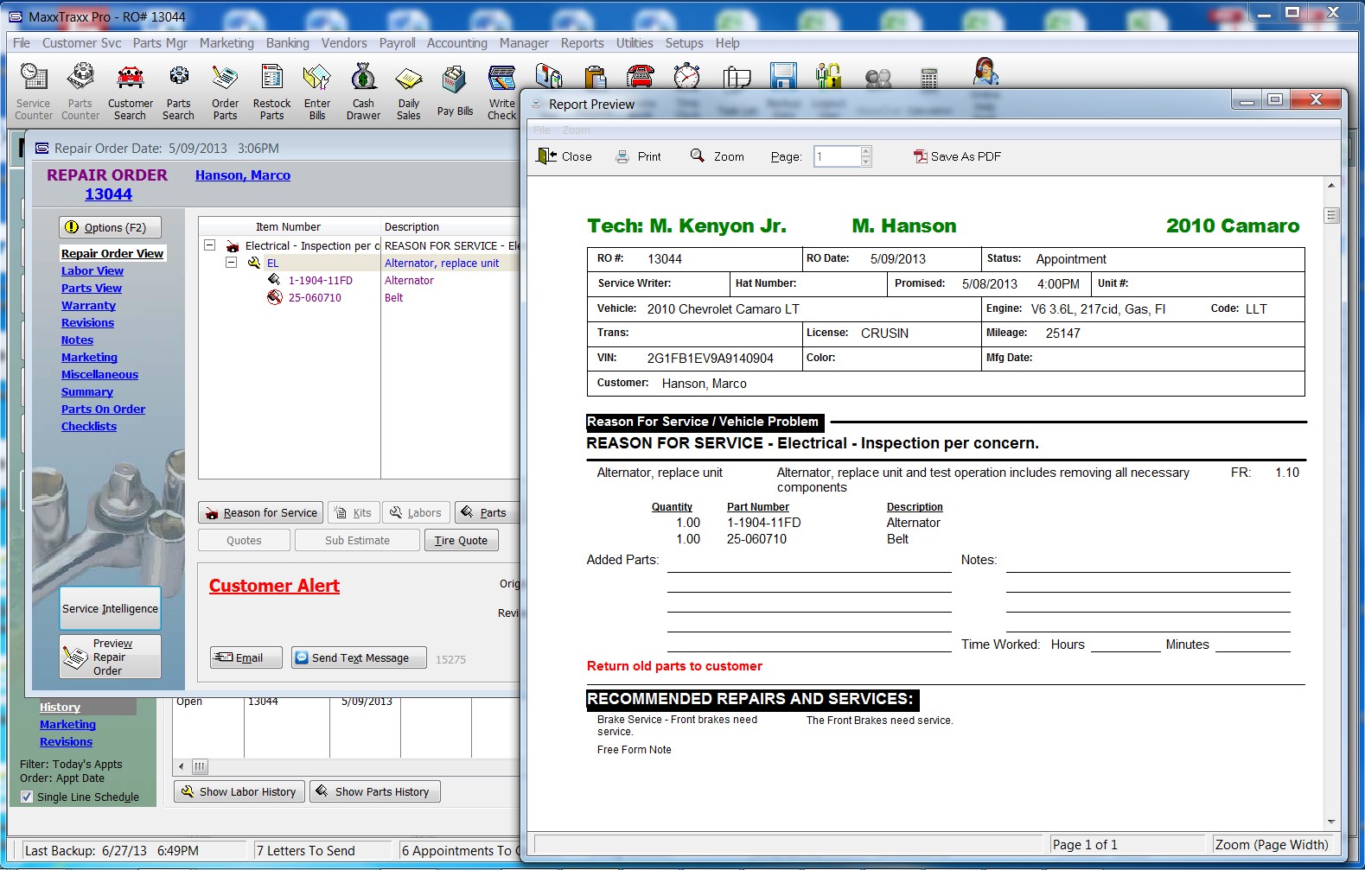Click the headset support icon in toolbar
1365x870 pixels.
(x=985, y=73)
